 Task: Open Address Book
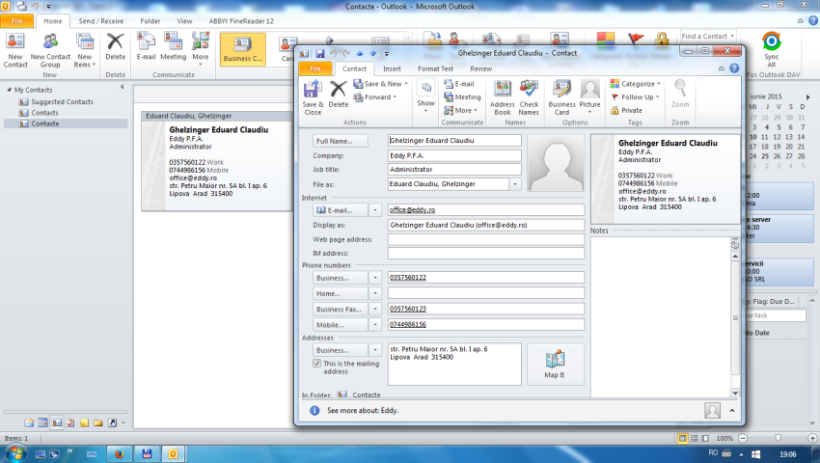point(502,97)
